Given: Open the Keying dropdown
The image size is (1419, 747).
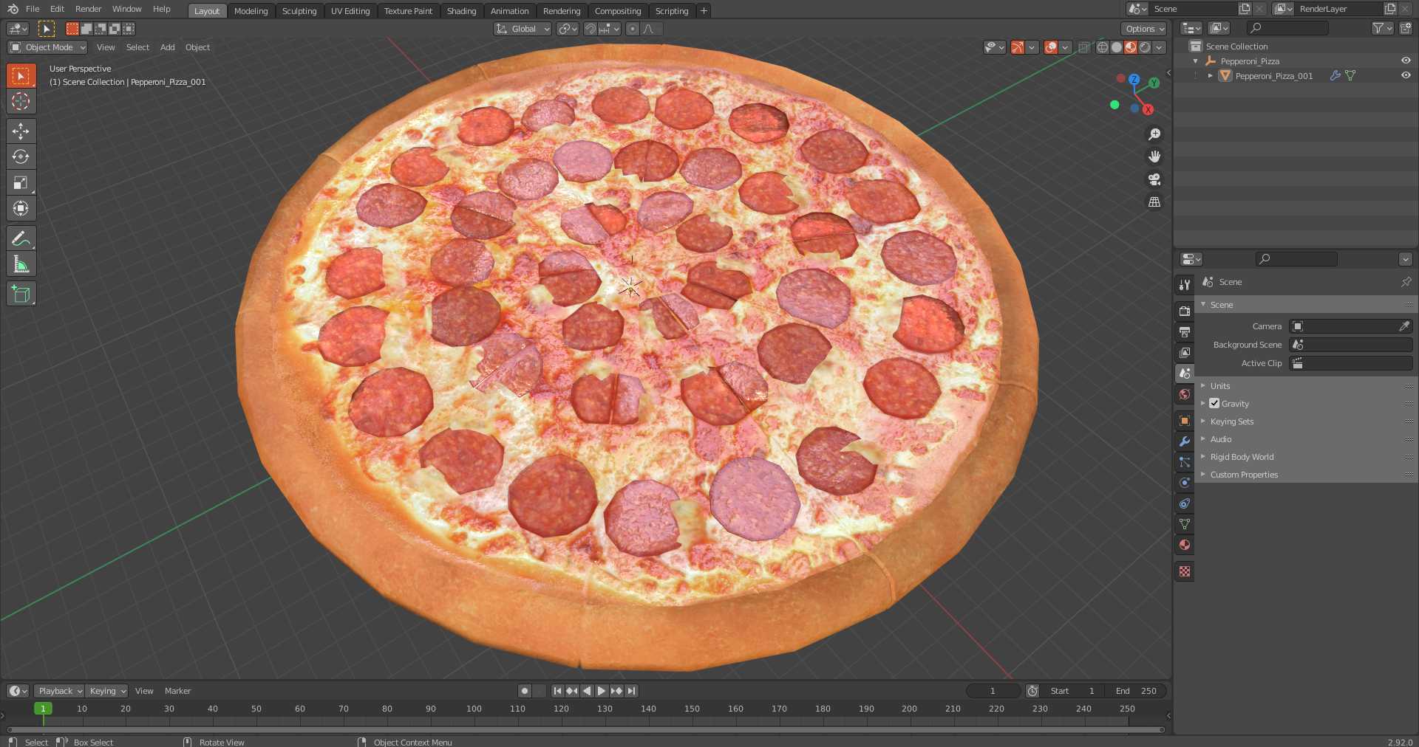Looking at the screenshot, I should tap(106, 691).
